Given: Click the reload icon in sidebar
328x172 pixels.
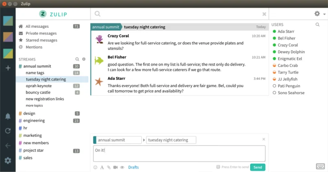Looking at the screenshot, I should pyautogui.click(x=8, y=131).
